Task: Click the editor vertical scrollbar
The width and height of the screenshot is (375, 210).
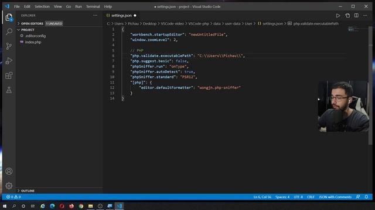Action: [x=370, y=85]
